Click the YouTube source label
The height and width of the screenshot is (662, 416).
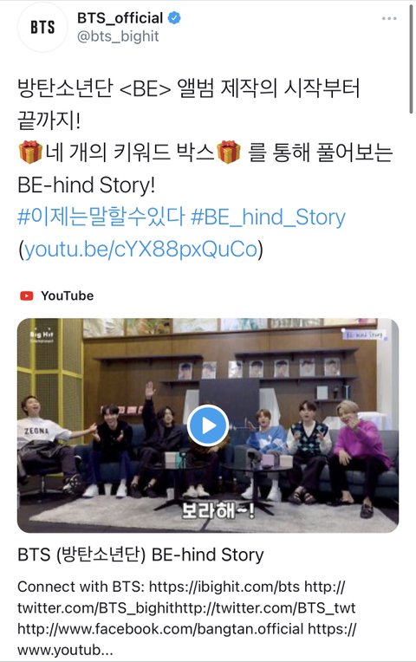coord(67,295)
